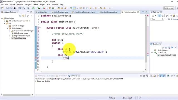
Task: Click the Open Type icon
Action: pyautogui.click(x=59, y=8)
